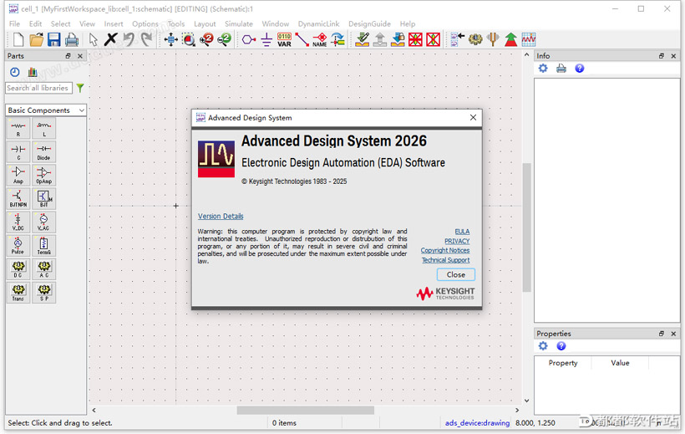Select the resistor R component

[x=18, y=129]
